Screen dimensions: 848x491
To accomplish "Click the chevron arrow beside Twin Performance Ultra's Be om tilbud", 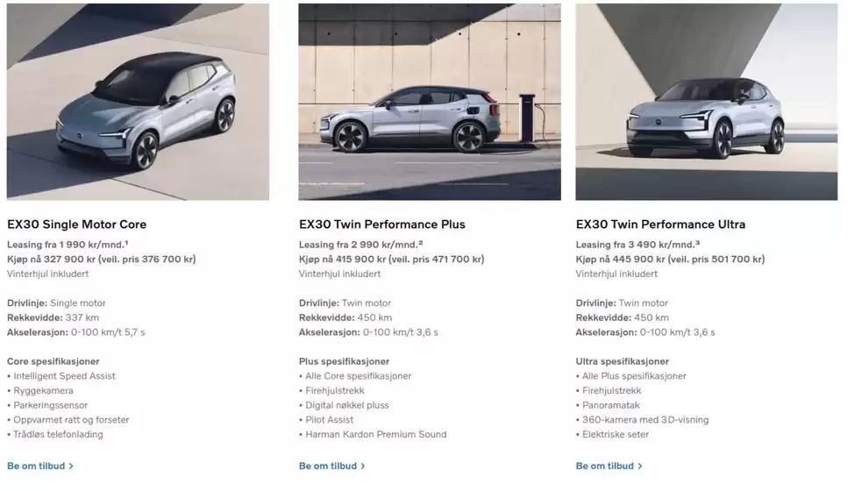I will coord(640,466).
